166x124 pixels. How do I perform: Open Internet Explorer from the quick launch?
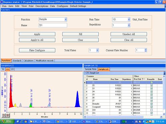coord(22,122)
